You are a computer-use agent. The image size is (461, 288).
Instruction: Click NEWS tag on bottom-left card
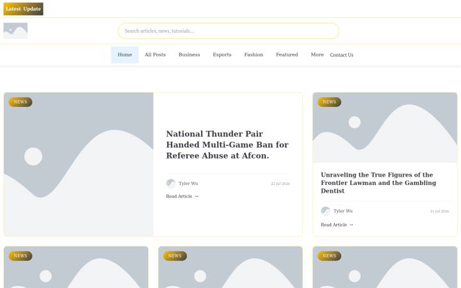coord(20,256)
